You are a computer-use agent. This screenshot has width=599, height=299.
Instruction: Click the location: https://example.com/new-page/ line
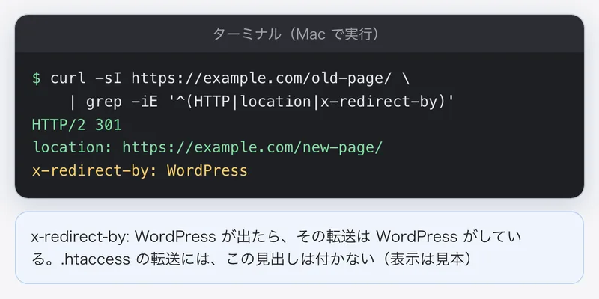pyautogui.click(x=207, y=147)
